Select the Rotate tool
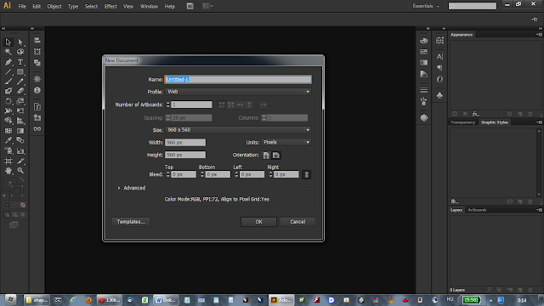544x306 pixels. pyautogui.click(x=8, y=101)
